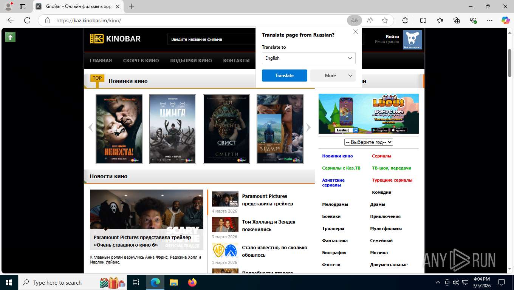
Task: Open the Невеста! movie poster
Action: [x=119, y=129]
